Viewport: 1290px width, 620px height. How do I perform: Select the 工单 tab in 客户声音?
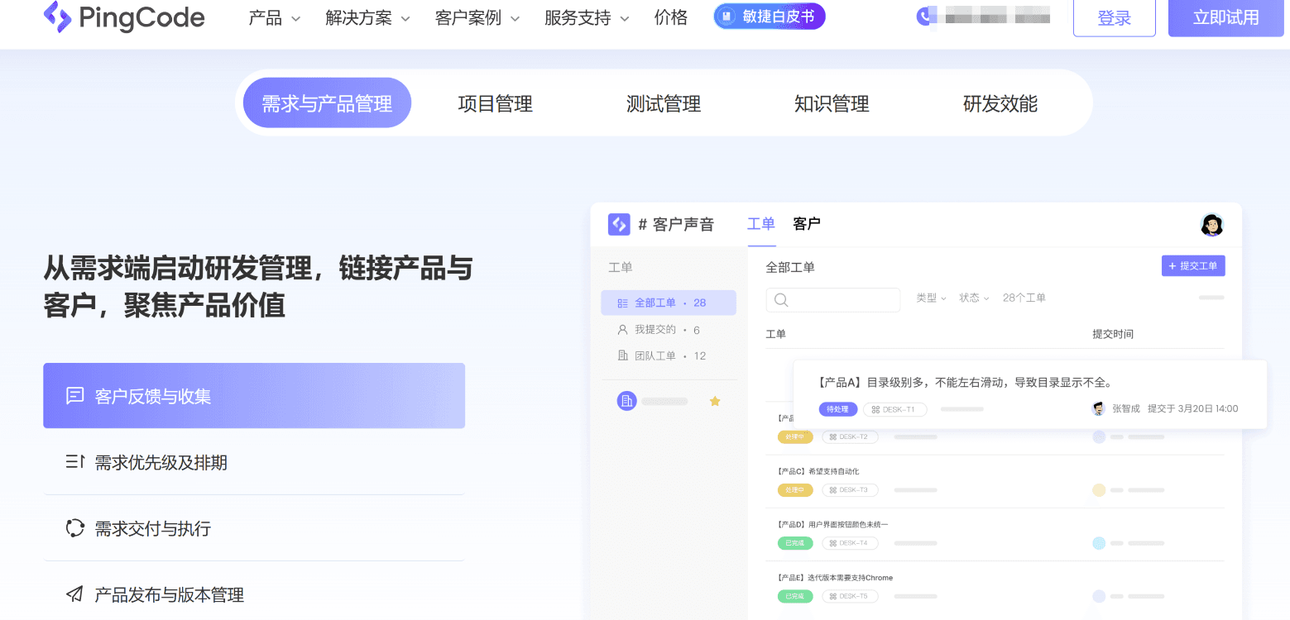click(x=761, y=224)
